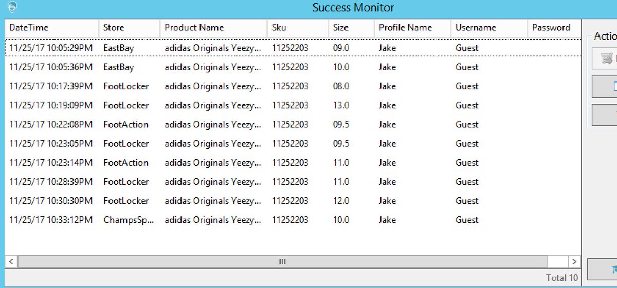Click FootLocker in the 10:30:30PM row
Screen dimensions: 617x288
[126, 201]
